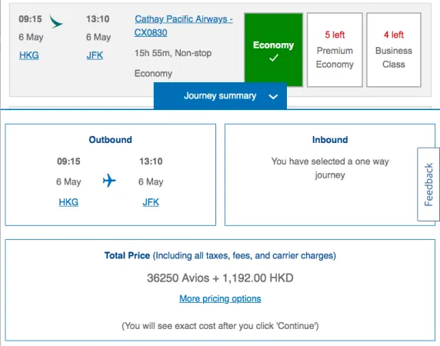Click the HKG link in Outbound summary
Image resolution: width=440 pixels, height=346 pixels.
tap(68, 202)
